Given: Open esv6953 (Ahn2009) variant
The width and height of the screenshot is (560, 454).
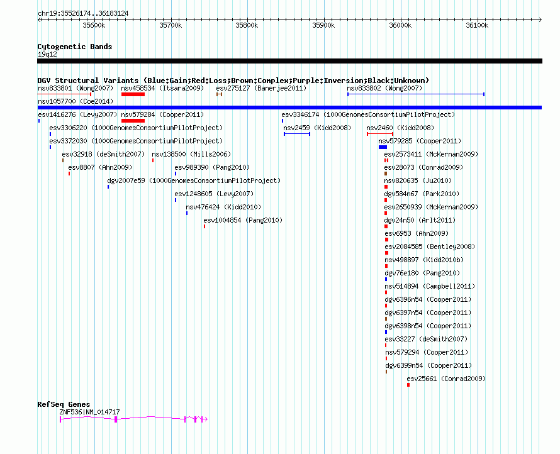Looking at the screenshot, I should coord(417,233).
